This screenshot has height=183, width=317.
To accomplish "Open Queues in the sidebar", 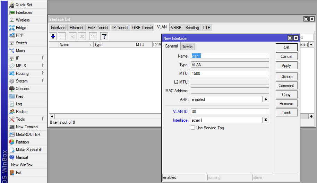I will coord(22,89).
